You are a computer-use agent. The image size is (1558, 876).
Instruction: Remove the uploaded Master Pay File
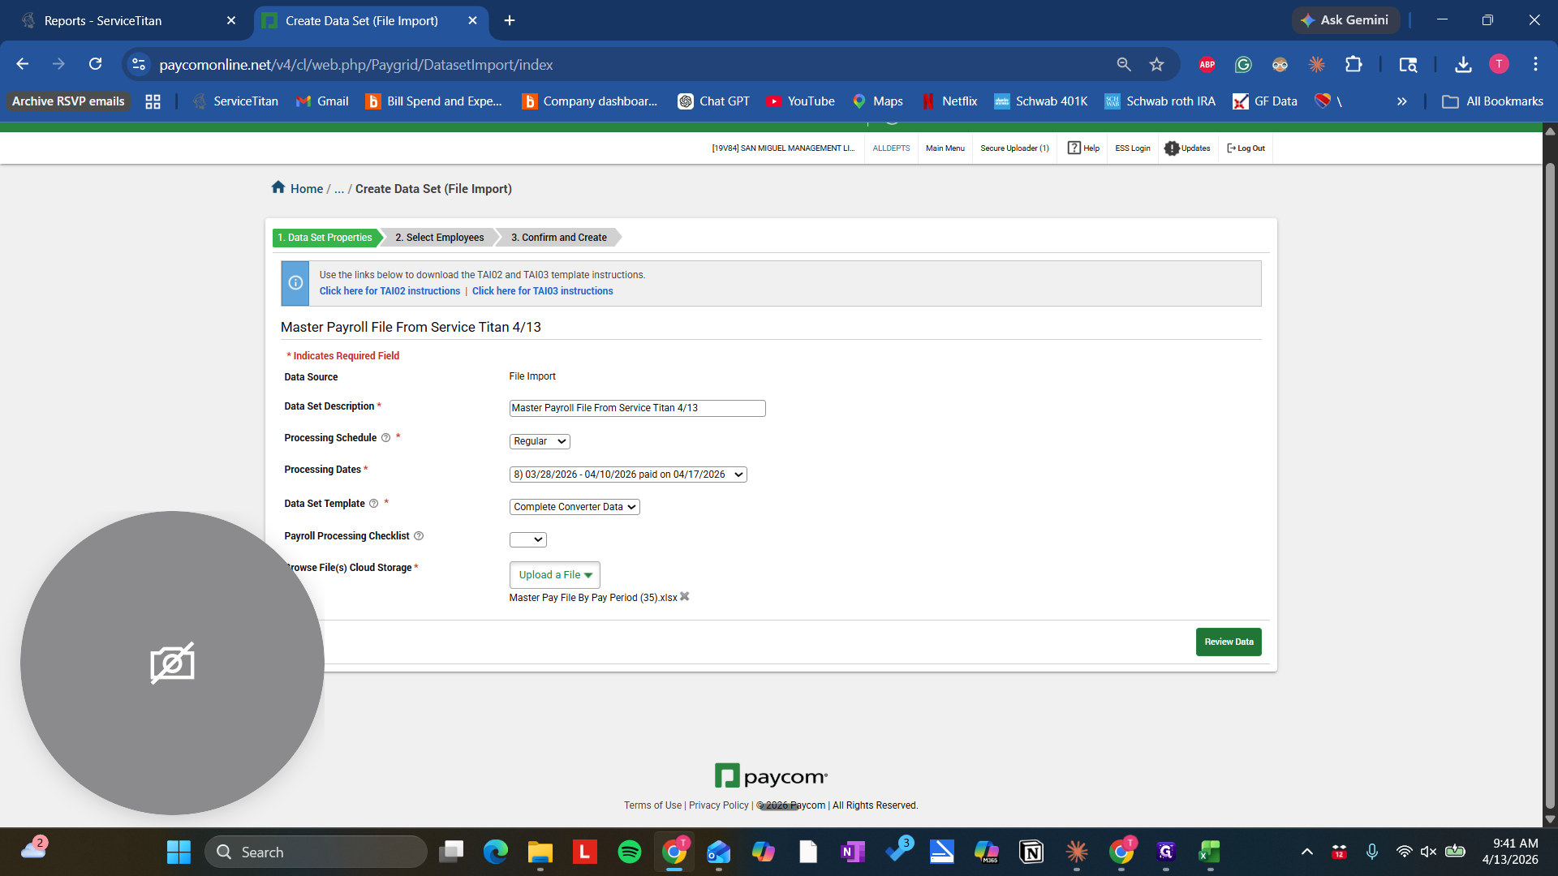pyautogui.click(x=684, y=597)
